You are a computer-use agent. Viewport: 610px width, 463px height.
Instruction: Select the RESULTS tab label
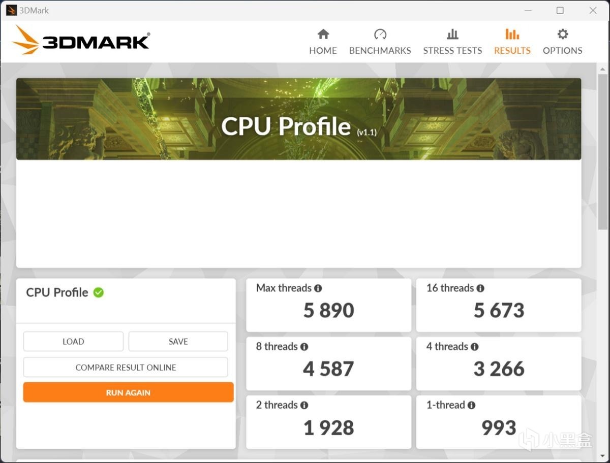512,50
